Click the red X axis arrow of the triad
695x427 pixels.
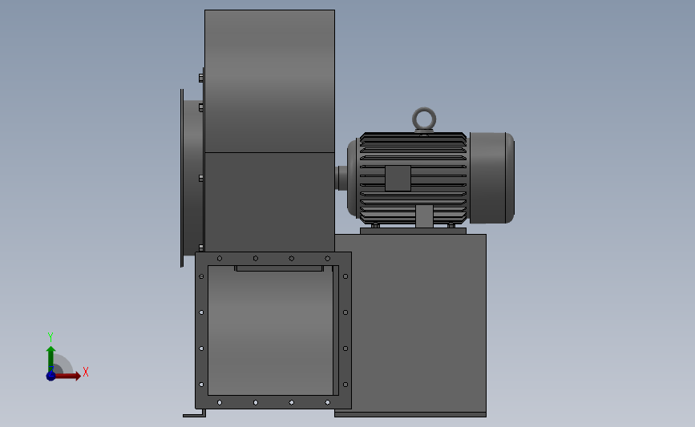67,376
